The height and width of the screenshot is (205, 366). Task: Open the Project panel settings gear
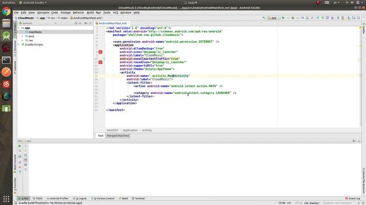tap(86, 23)
